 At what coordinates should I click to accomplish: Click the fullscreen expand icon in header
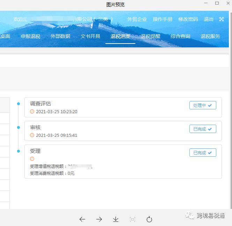pyautogui.click(x=222, y=19)
